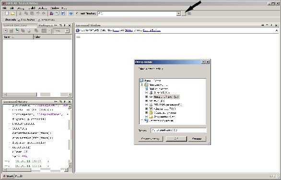Image resolution: width=281 pixels, height=180 pixels.
Task: Print icon in Workspace toolbar
Action: click(x=29, y=31)
